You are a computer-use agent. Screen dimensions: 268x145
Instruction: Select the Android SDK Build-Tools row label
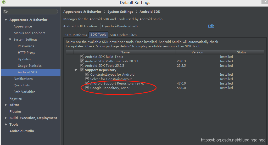coord(104,57)
